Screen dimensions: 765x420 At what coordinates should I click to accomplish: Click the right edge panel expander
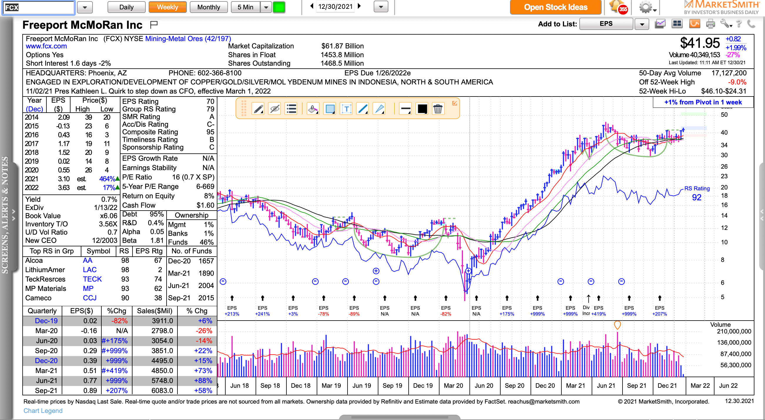click(x=762, y=215)
